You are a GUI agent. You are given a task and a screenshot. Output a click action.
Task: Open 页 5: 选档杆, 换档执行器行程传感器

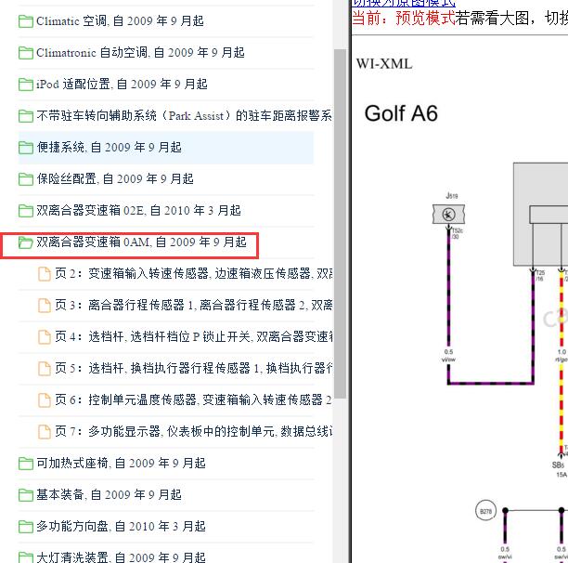[x=193, y=368]
